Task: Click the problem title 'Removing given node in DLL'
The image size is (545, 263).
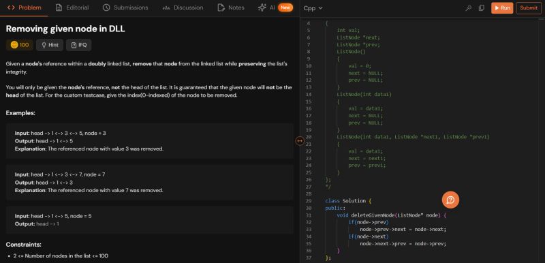Action: pyautogui.click(x=65, y=29)
